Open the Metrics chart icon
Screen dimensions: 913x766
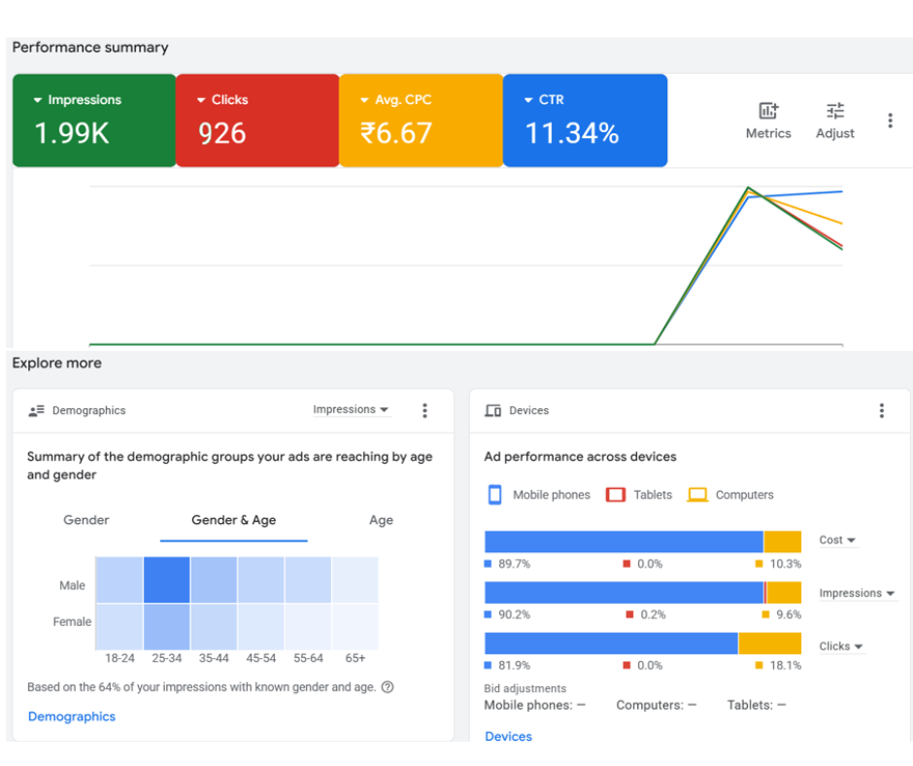(767, 111)
